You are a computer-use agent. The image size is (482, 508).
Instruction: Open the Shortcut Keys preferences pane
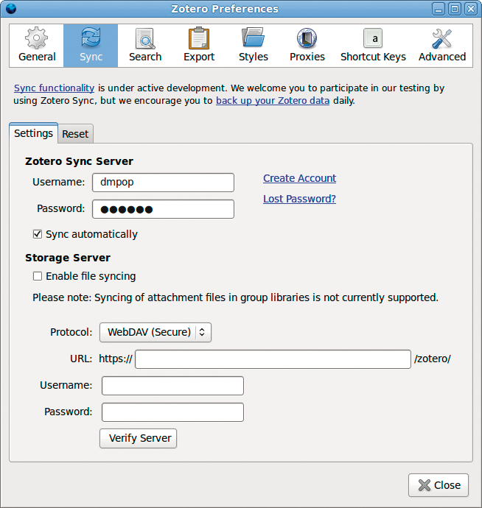click(x=373, y=46)
